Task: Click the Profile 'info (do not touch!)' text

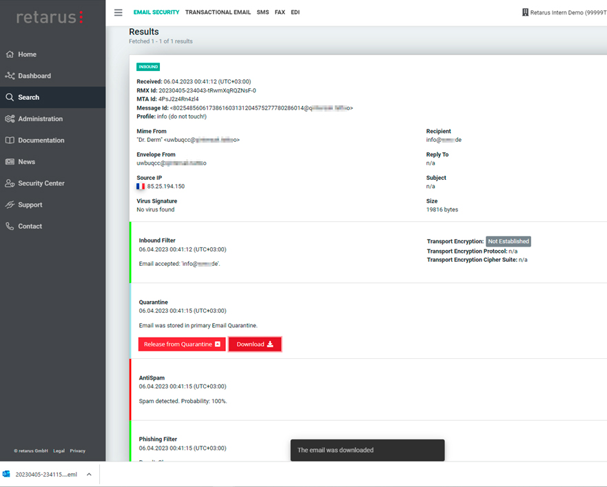Action: pyautogui.click(x=182, y=116)
